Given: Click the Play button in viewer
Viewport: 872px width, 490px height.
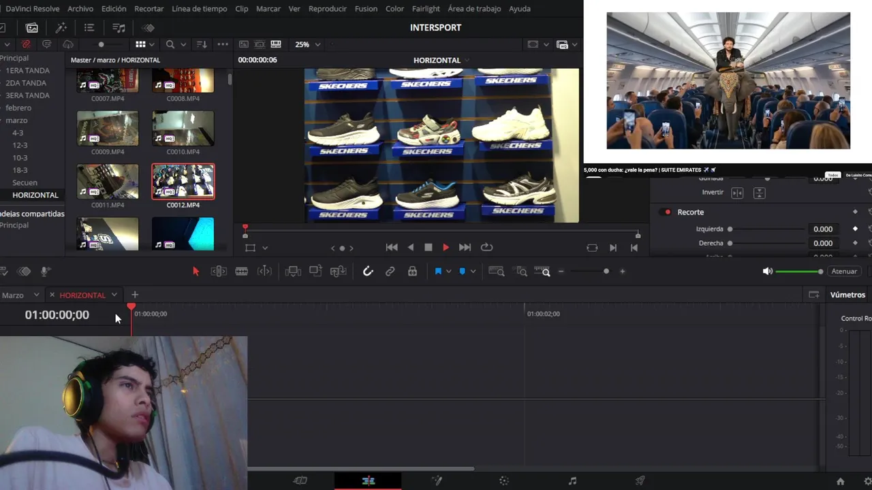Looking at the screenshot, I should [x=446, y=247].
